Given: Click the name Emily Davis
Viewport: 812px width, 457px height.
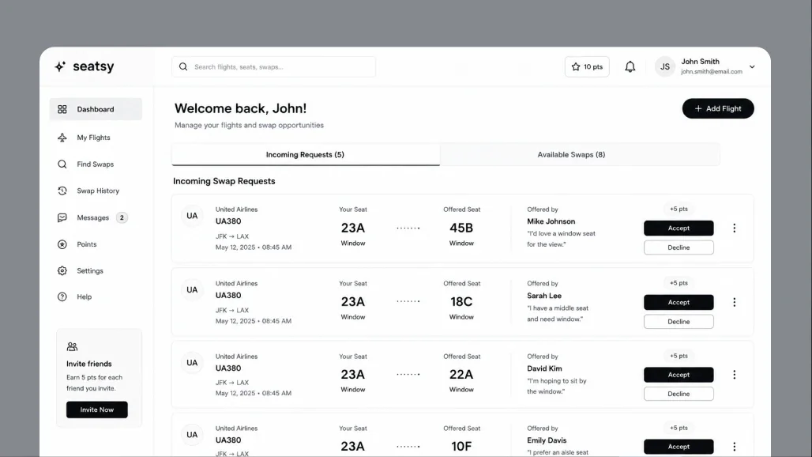Looking at the screenshot, I should [x=547, y=440].
